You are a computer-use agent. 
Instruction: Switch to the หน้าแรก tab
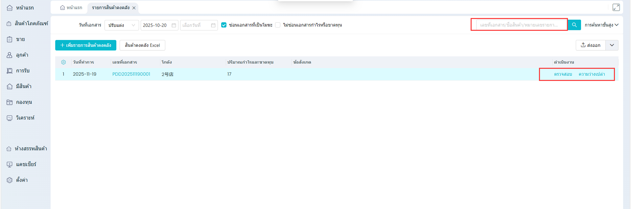click(x=71, y=8)
